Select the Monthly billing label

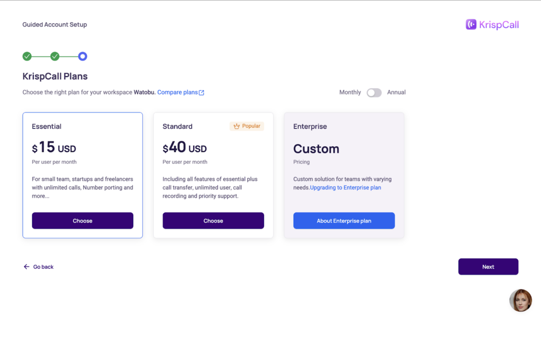350,92
